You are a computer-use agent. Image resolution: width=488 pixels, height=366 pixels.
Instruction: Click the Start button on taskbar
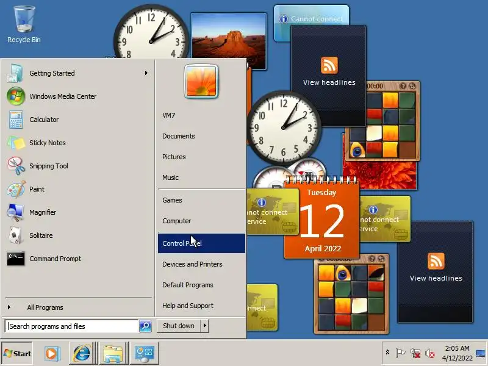[x=17, y=354]
